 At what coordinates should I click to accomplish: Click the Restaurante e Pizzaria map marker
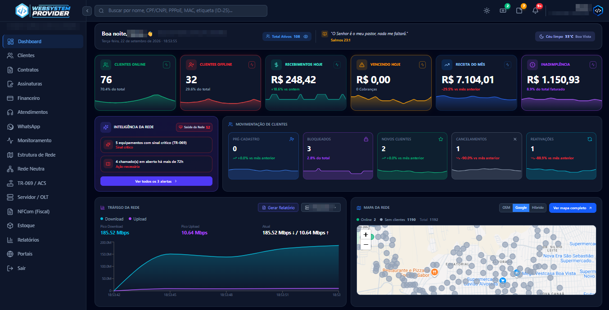pos(434,272)
